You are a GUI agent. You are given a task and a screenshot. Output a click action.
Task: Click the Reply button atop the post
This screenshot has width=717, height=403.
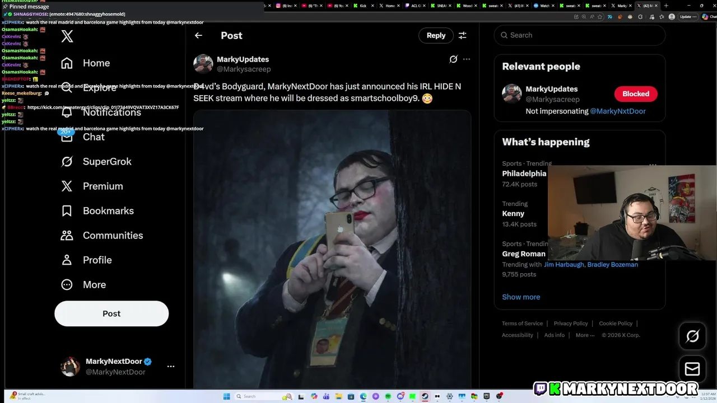tap(436, 35)
